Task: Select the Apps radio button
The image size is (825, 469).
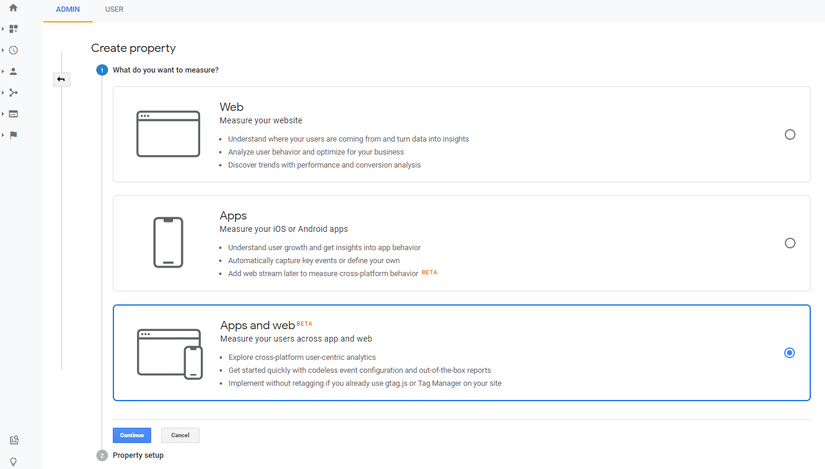Action: [x=790, y=243]
